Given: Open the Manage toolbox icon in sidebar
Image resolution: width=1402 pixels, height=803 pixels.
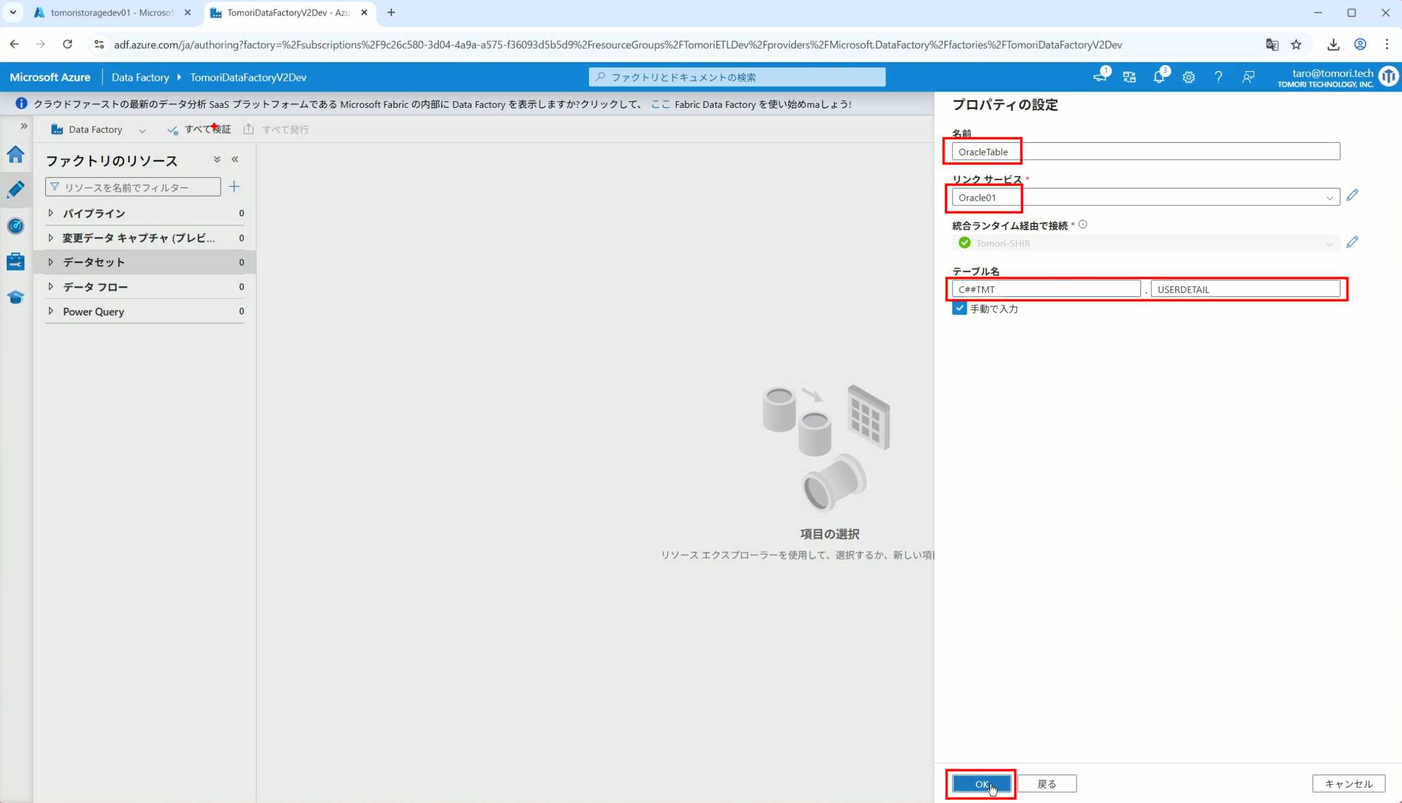Looking at the screenshot, I should pyautogui.click(x=16, y=261).
